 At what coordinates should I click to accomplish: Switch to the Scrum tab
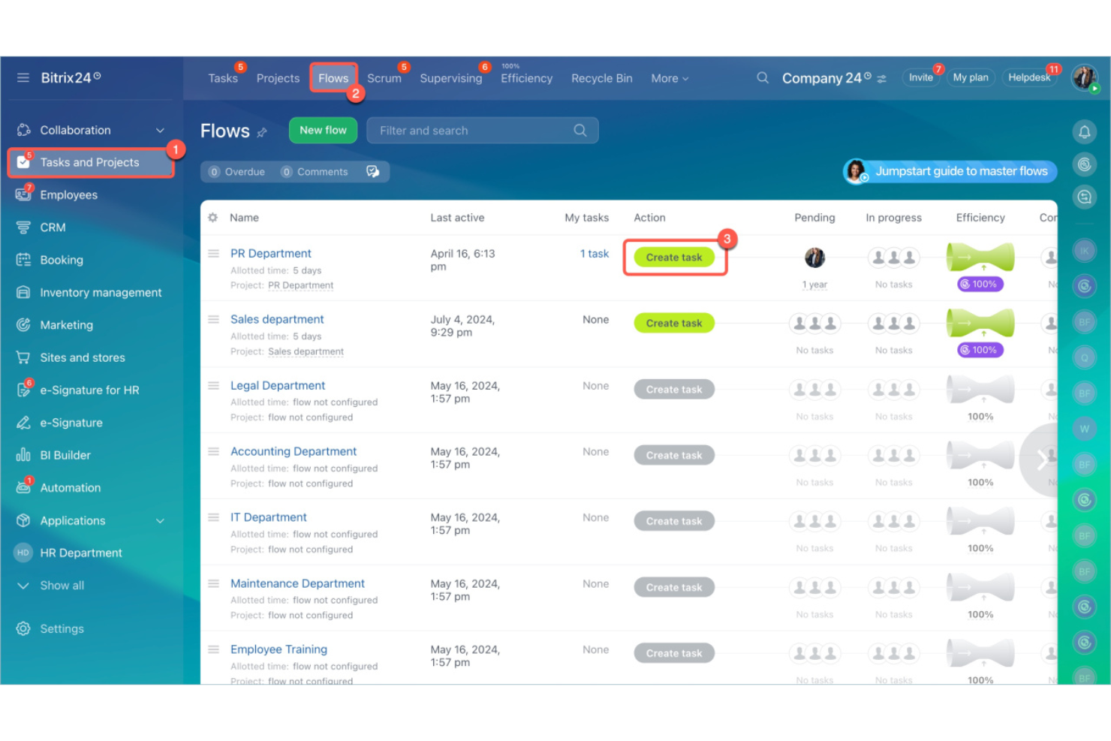point(384,78)
